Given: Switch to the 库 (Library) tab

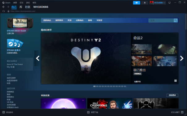Looking at the screenshot, I should pos(21,7).
